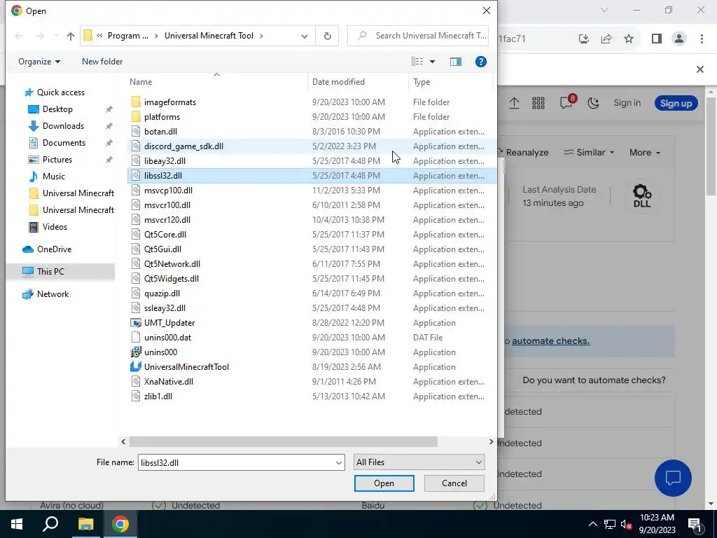Open the blue chat bubble button

(673, 478)
